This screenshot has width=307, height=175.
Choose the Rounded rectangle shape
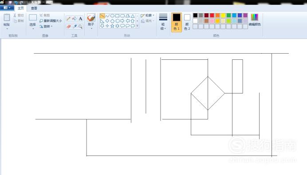[x=122, y=16]
